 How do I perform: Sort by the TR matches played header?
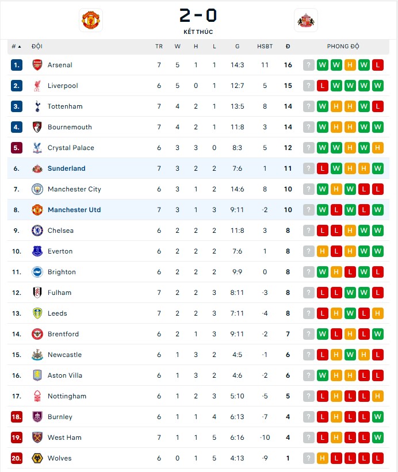159,46
